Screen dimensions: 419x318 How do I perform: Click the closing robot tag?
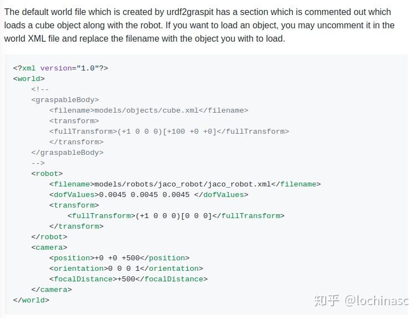49,237
